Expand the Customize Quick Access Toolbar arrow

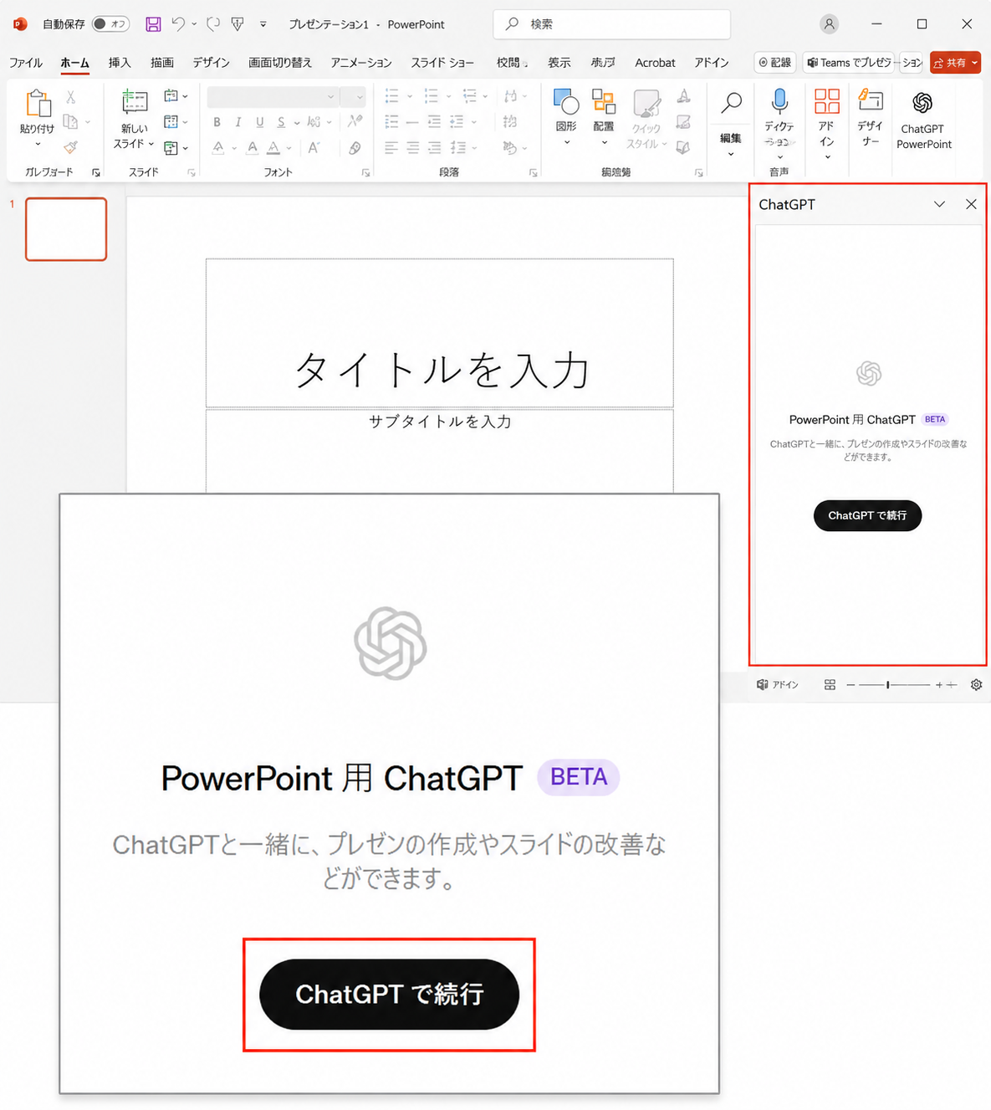(x=263, y=24)
